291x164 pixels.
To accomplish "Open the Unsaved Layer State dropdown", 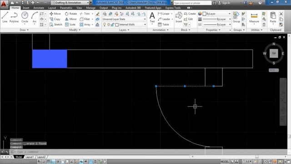I will 124,19.
